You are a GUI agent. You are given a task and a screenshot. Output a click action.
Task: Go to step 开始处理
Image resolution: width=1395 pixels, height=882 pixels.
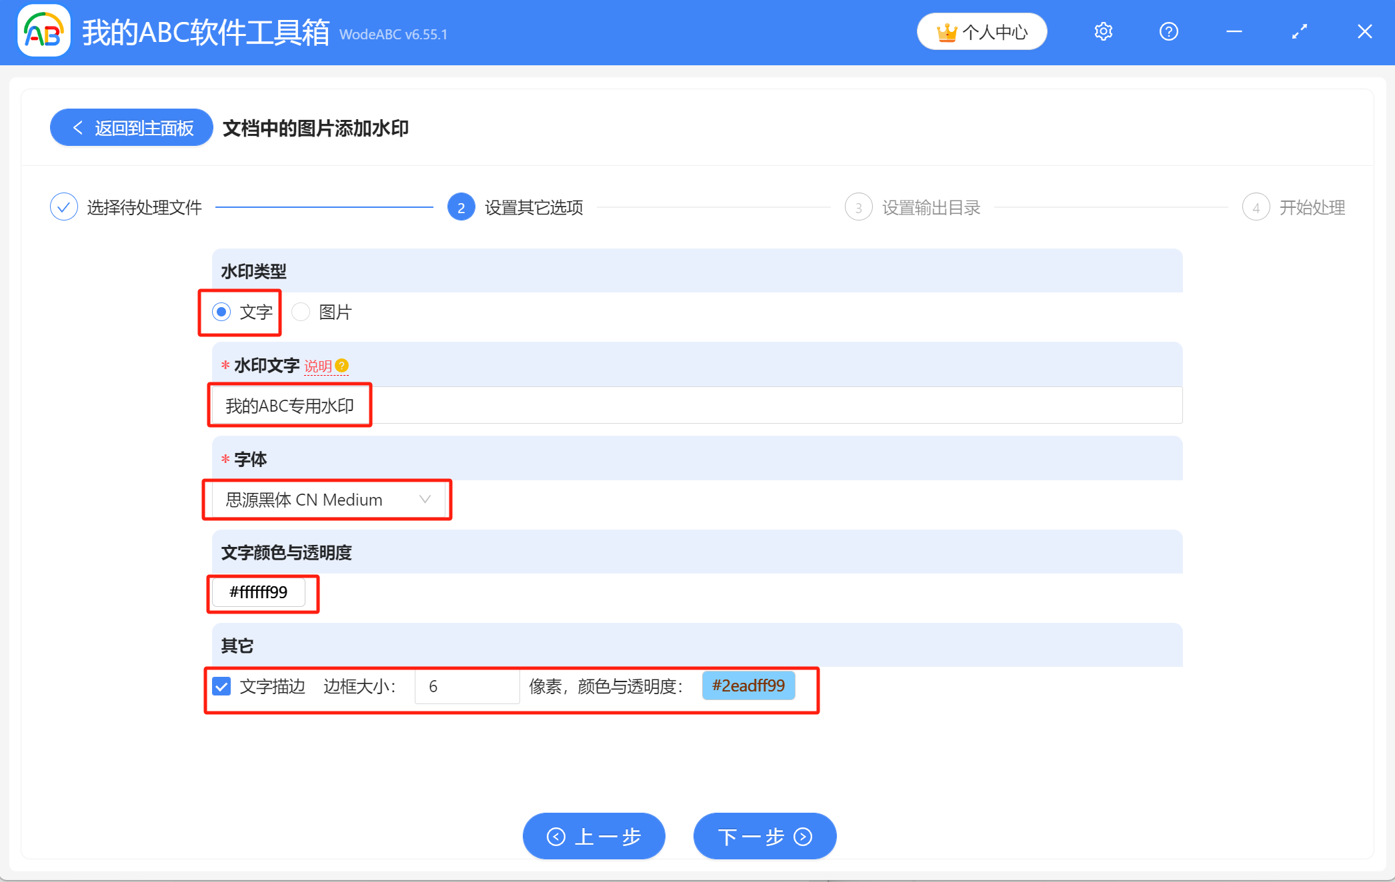pyautogui.click(x=1312, y=207)
